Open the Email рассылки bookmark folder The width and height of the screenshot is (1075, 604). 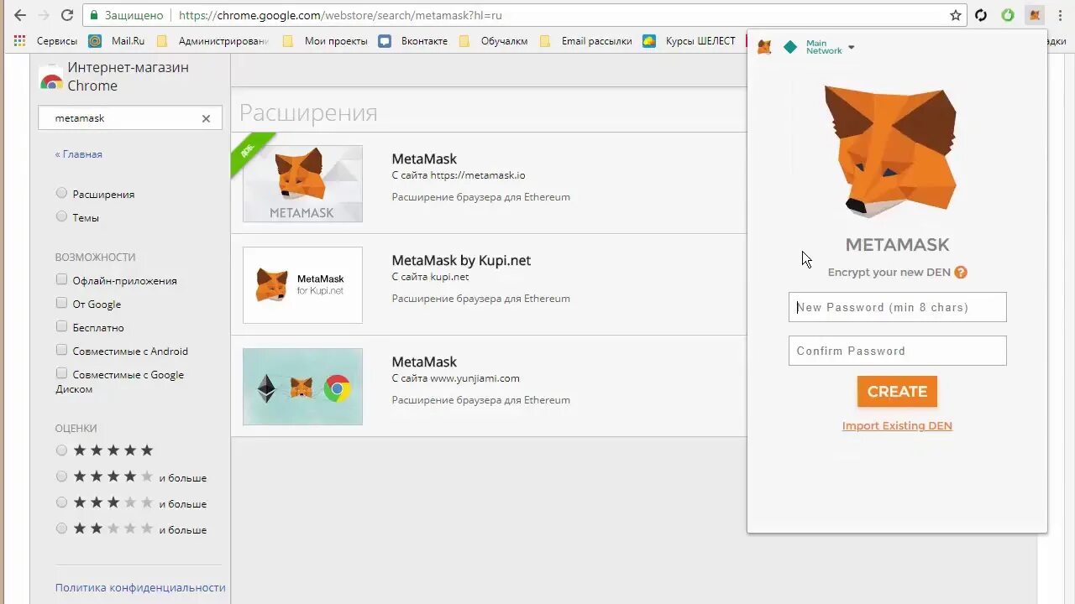pos(585,40)
